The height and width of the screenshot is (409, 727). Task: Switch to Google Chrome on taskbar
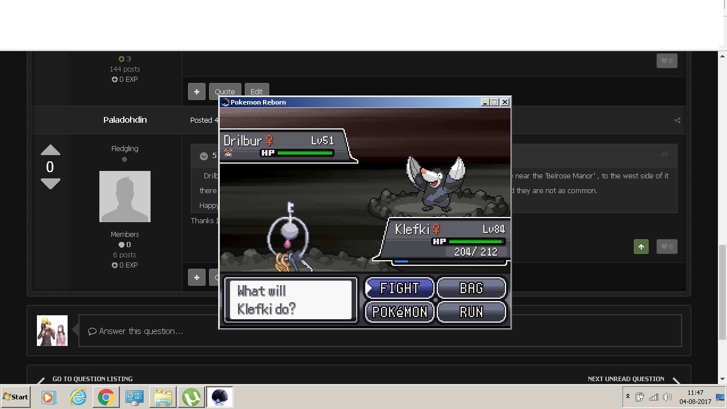pyautogui.click(x=106, y=397)
